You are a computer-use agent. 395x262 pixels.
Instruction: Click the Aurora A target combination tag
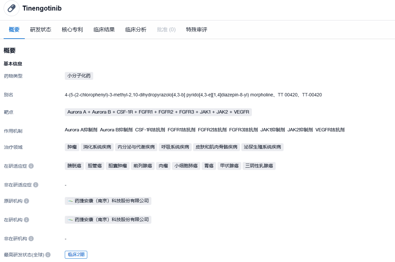pyautogui.click(x=158, y=112)
